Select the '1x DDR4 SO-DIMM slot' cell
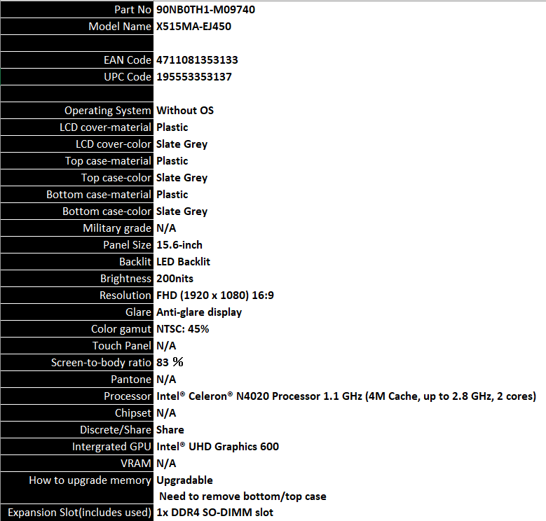The image size is (546, 521). click(214, 513)
